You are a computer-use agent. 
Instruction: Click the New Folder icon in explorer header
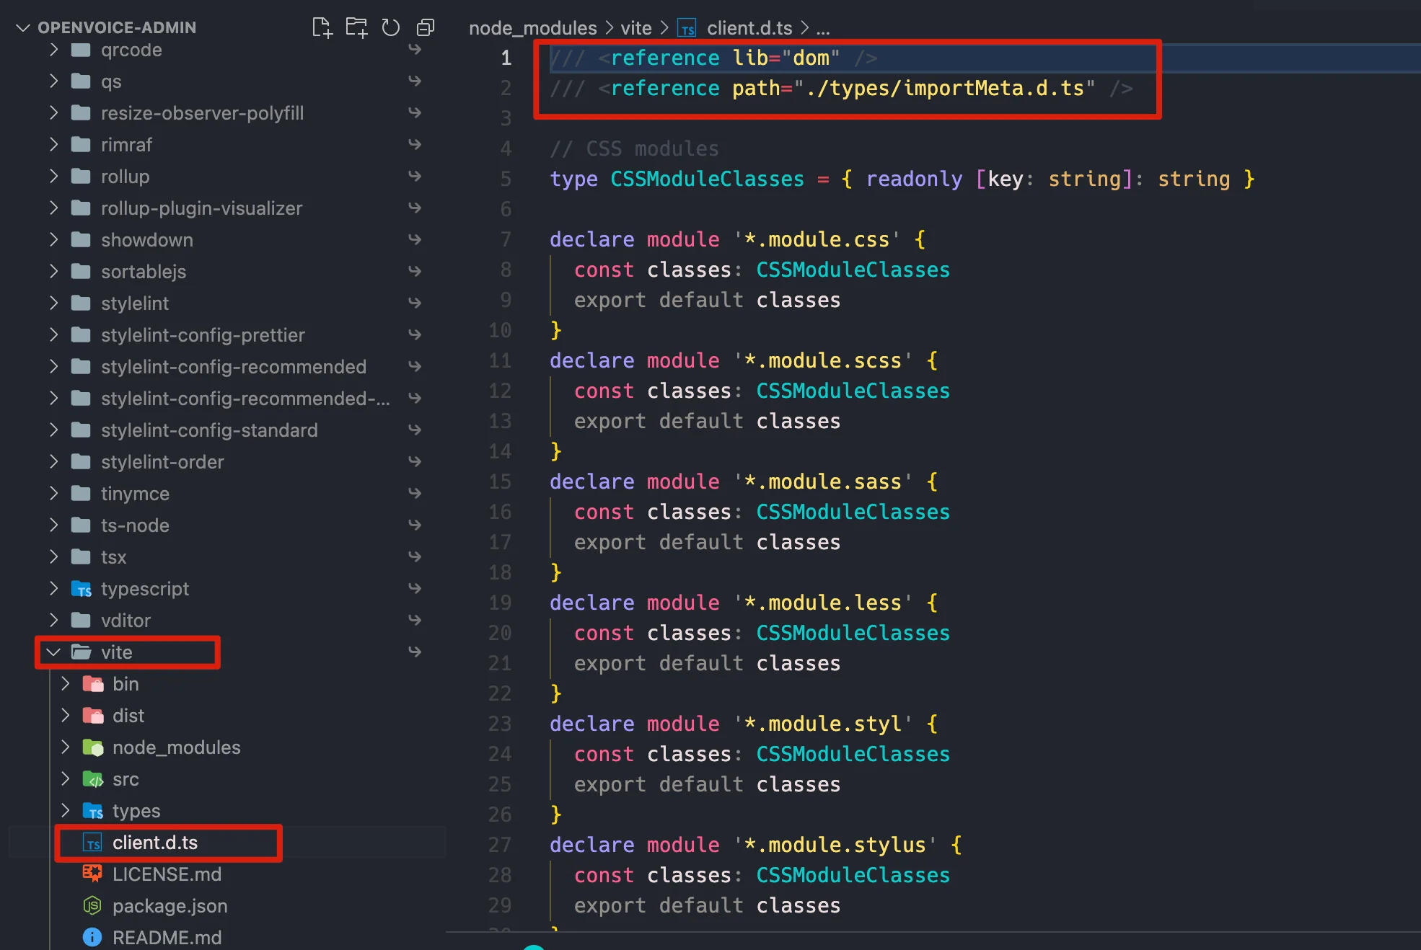tap(356, 27)
